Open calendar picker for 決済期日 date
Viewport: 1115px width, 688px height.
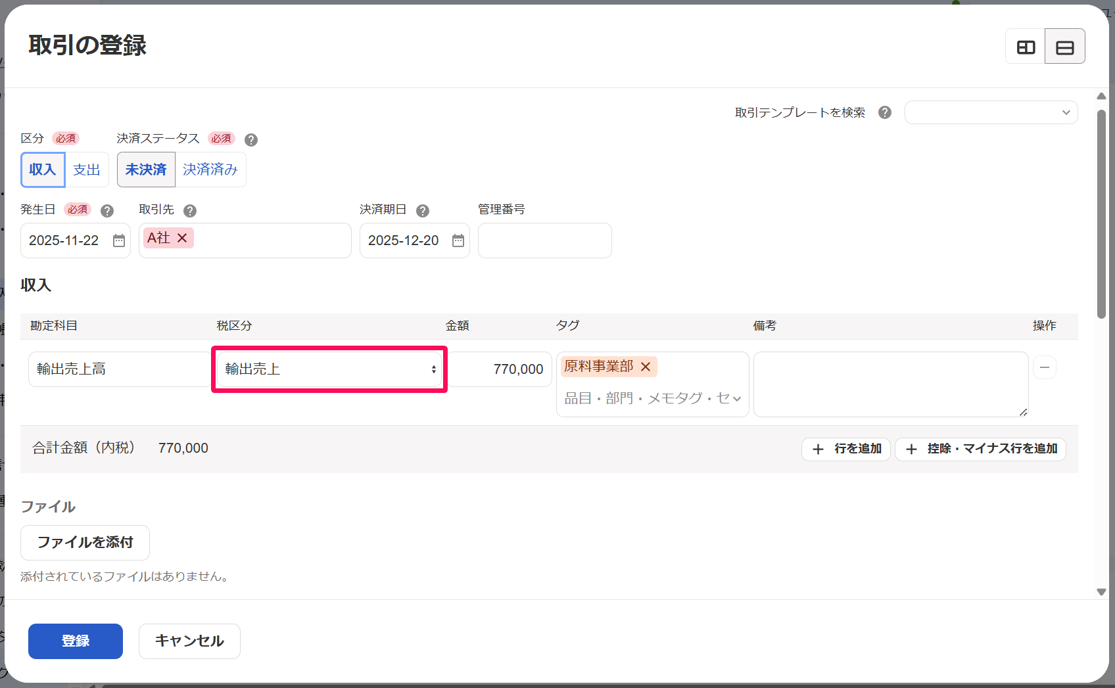tap(458, 241)
